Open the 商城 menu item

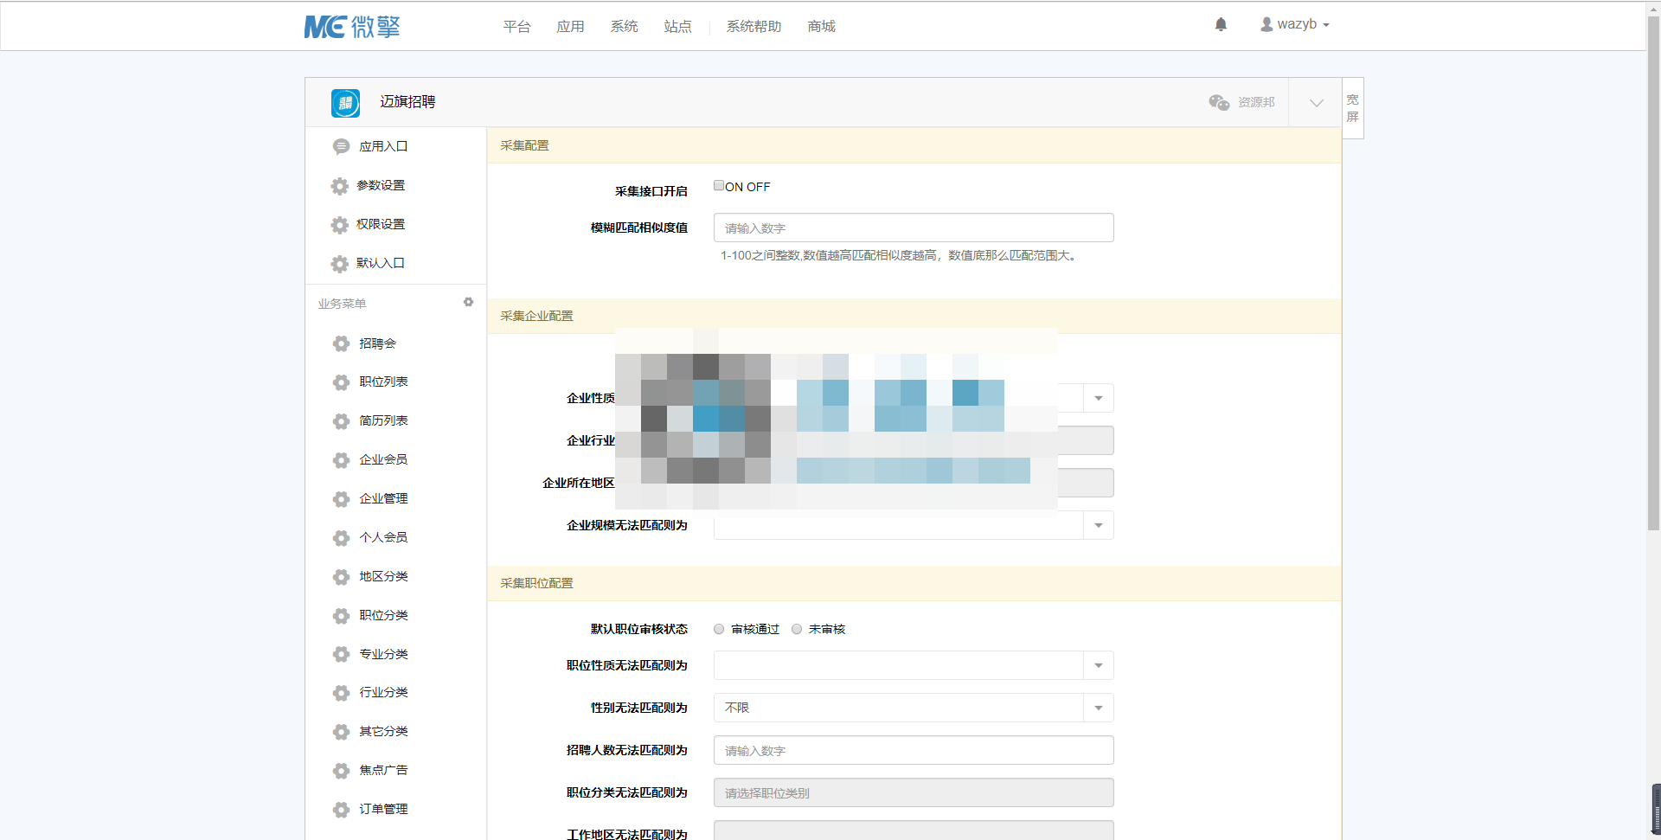[x=821, y=27]
